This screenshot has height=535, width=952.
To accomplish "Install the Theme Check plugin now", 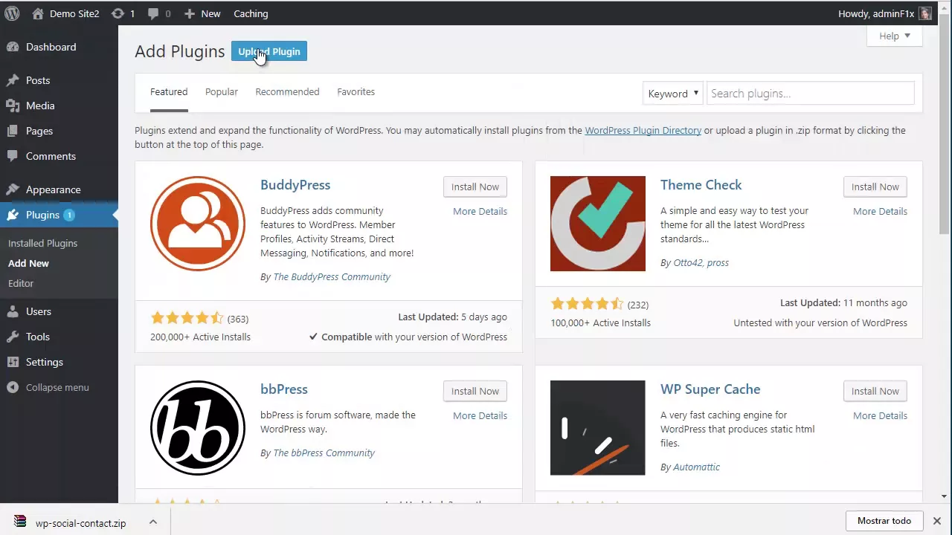I will (875, 187).
